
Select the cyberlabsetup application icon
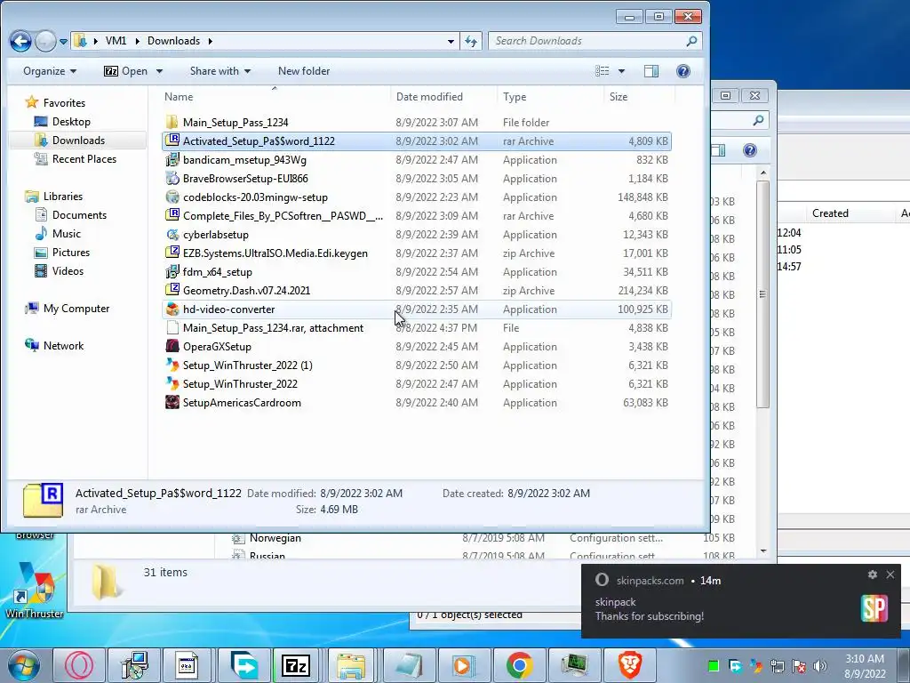pos(172,235)
